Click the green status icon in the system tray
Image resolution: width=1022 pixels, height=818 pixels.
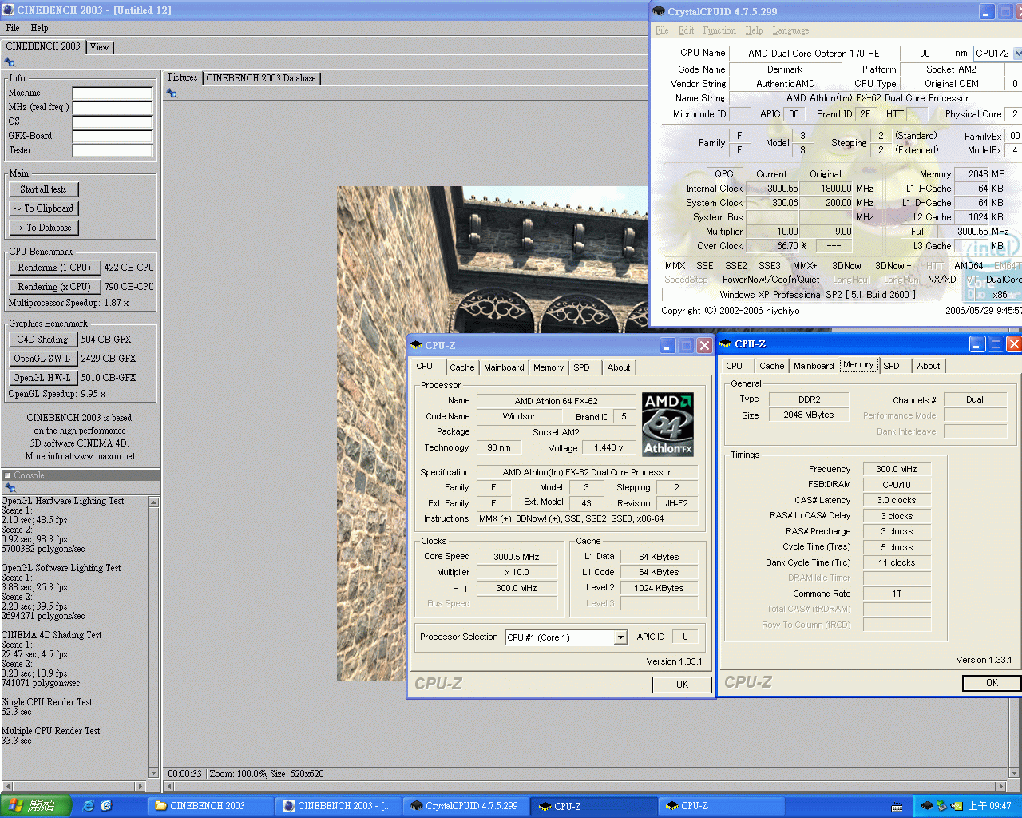coord(942,806)
